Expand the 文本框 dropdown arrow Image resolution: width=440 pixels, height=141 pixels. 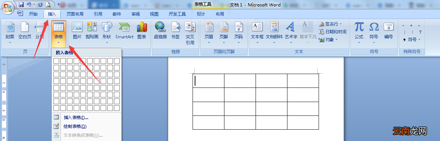coord(257,43)
